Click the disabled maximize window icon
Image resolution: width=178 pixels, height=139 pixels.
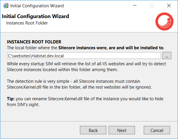tap(152, 6)
